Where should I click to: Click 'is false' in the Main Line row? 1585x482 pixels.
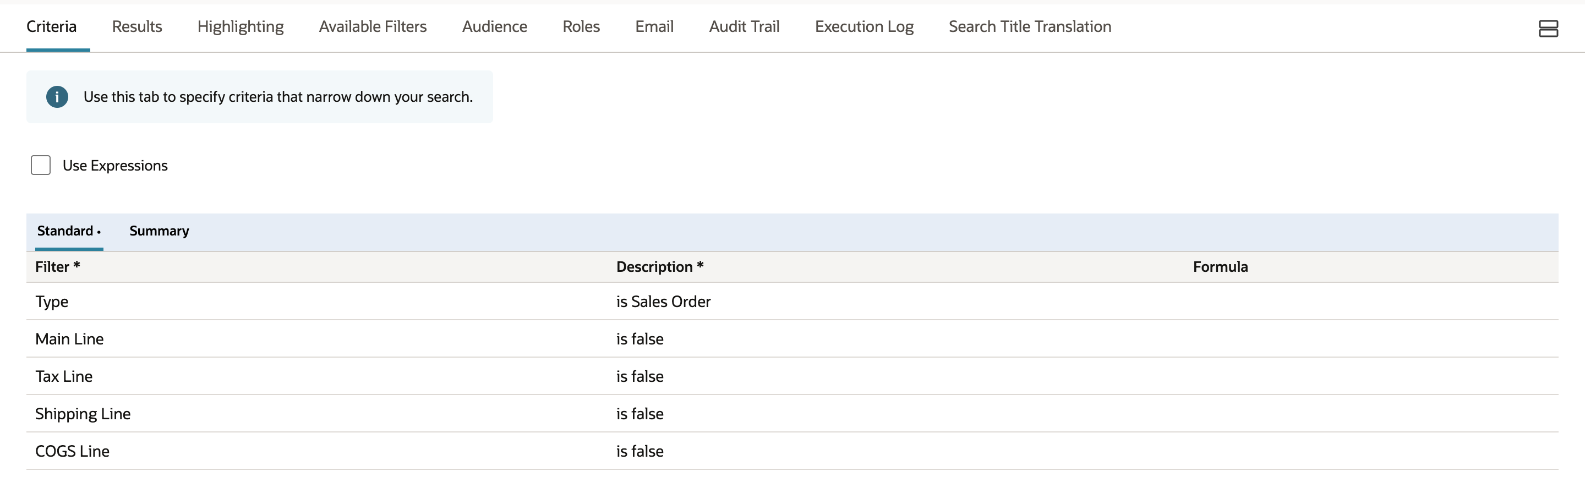click(640, 339)
